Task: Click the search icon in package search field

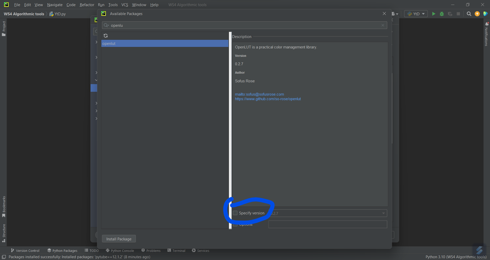Action: [x=106, y=25]
